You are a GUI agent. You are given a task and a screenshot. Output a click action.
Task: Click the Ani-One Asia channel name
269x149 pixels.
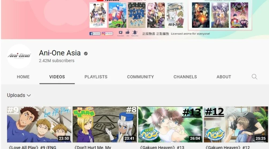tap(60, 53)
